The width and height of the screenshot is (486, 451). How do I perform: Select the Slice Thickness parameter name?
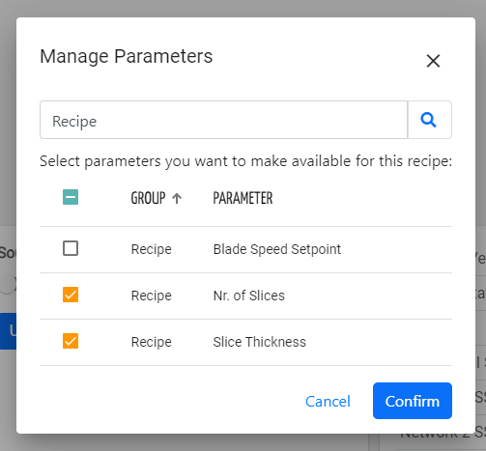point(259,342)
